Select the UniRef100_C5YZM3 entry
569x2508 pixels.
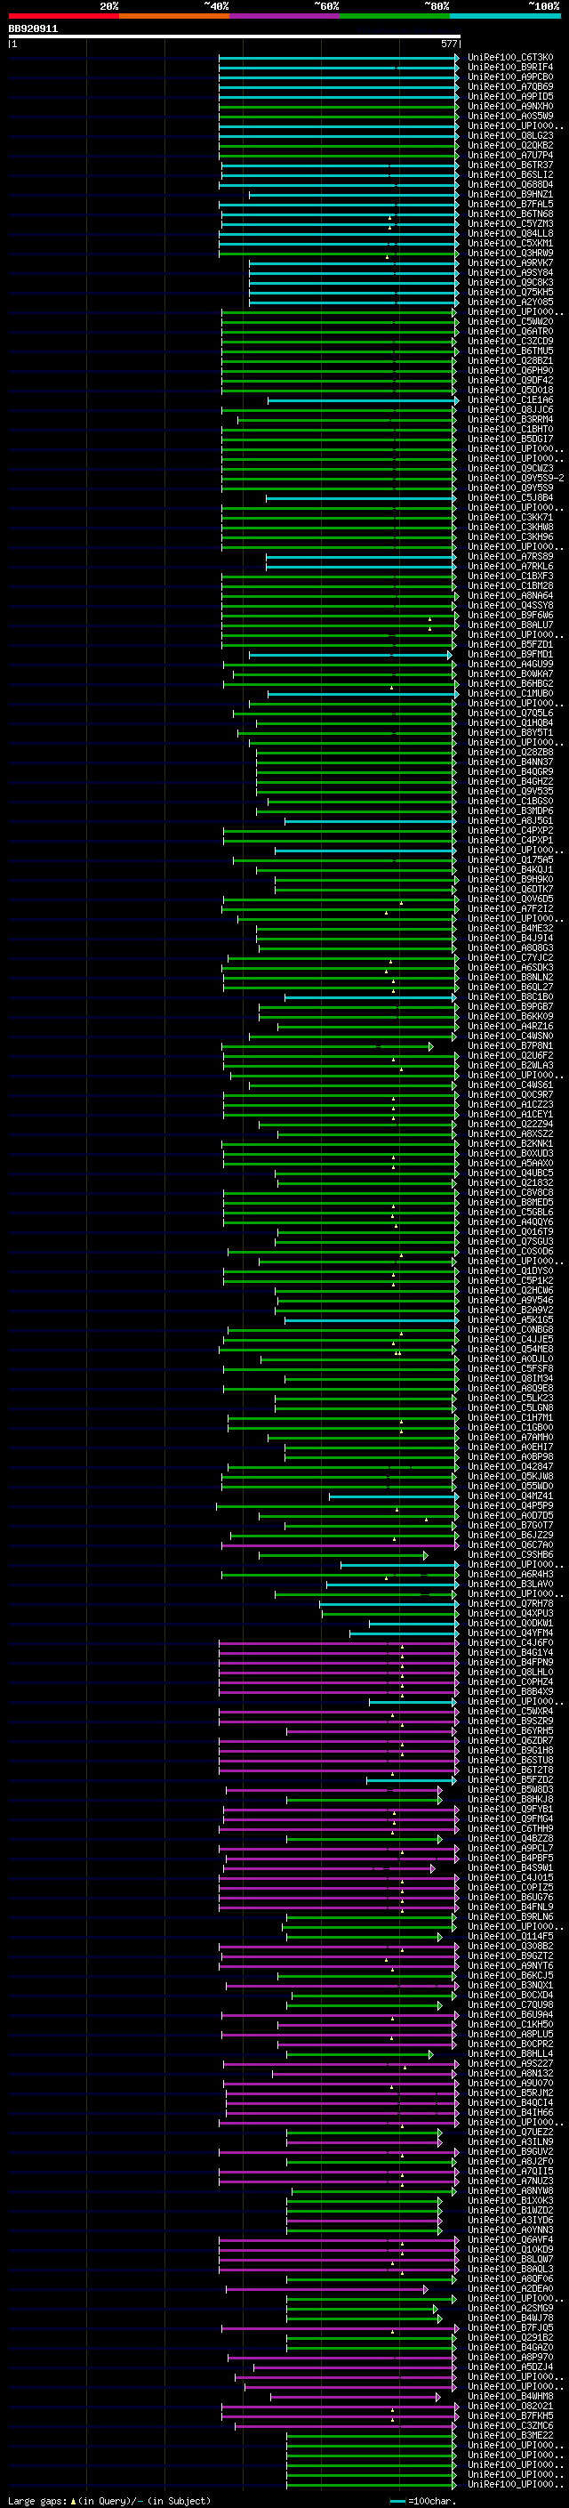point(510,224)
